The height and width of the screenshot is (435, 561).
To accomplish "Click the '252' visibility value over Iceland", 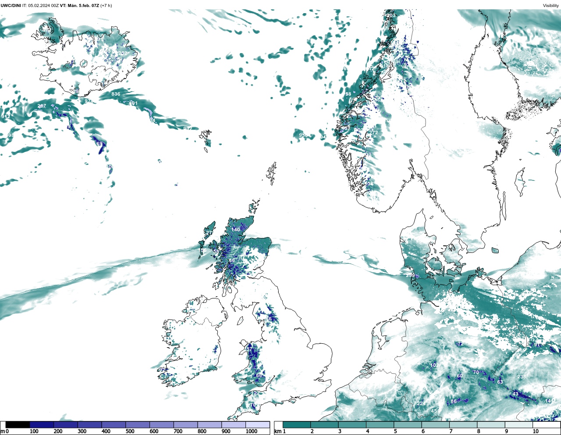I will (123, 53).
